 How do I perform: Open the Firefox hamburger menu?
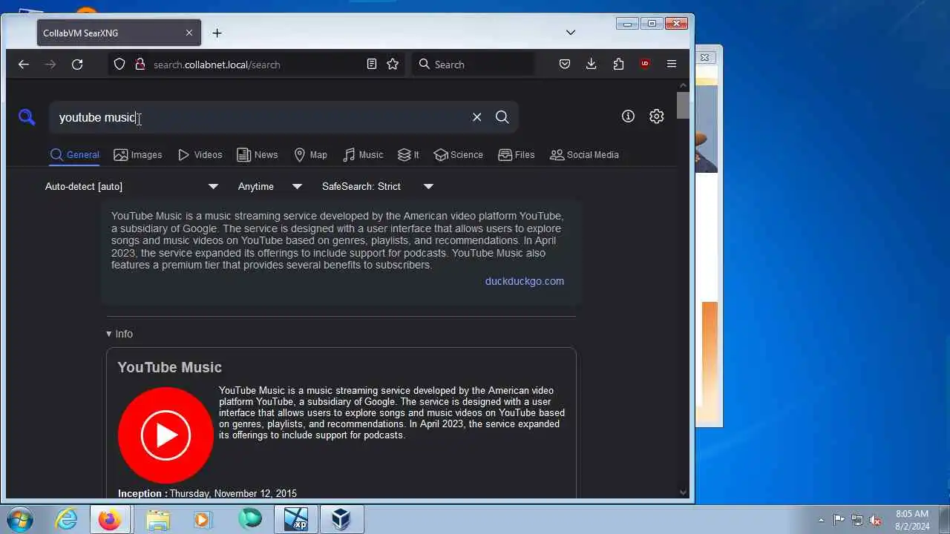coord(672,65)
